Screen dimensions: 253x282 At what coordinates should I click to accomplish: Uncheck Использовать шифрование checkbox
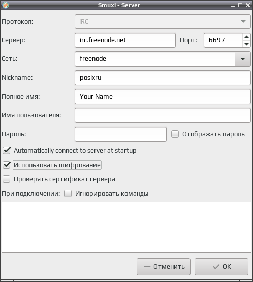click(7, 165)
